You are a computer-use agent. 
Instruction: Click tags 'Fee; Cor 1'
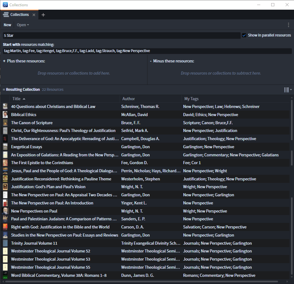click(x=192, y=163)
